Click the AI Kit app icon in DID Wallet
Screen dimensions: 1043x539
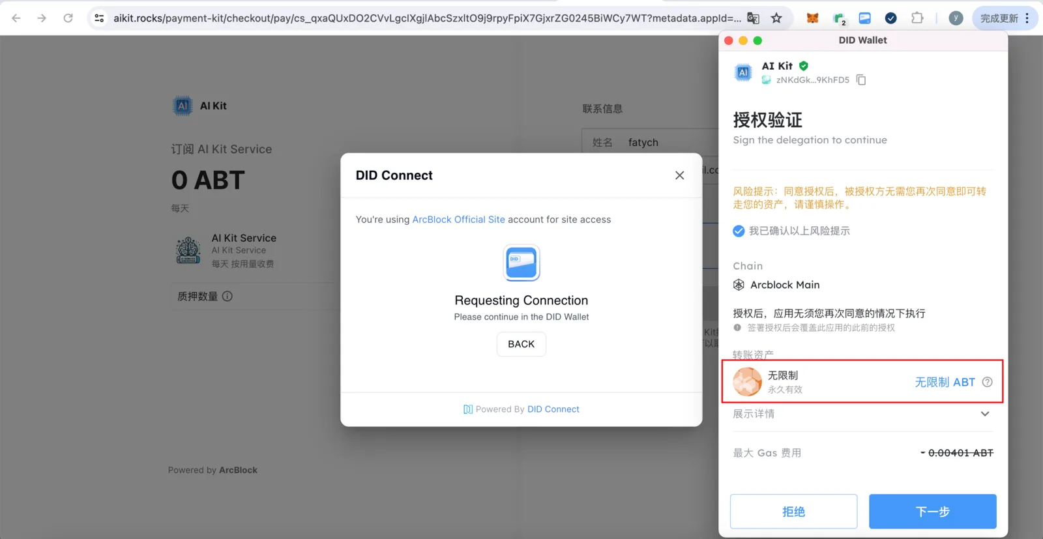(743, 72)
